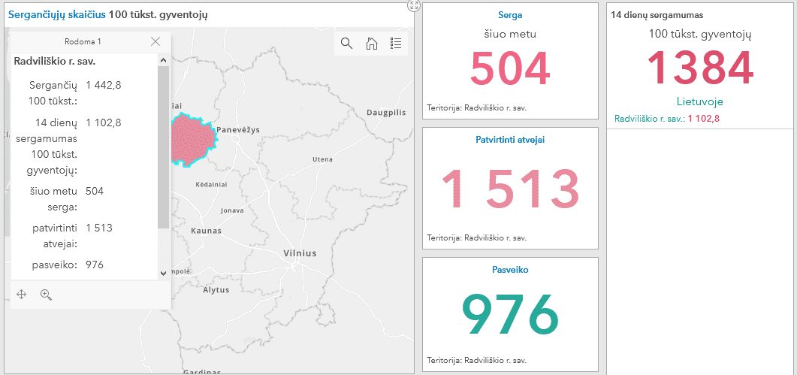The image size is (797, 375).
Task: Click Daugpilis label on map
Action: pyautogui.click(x=386, y=113)
